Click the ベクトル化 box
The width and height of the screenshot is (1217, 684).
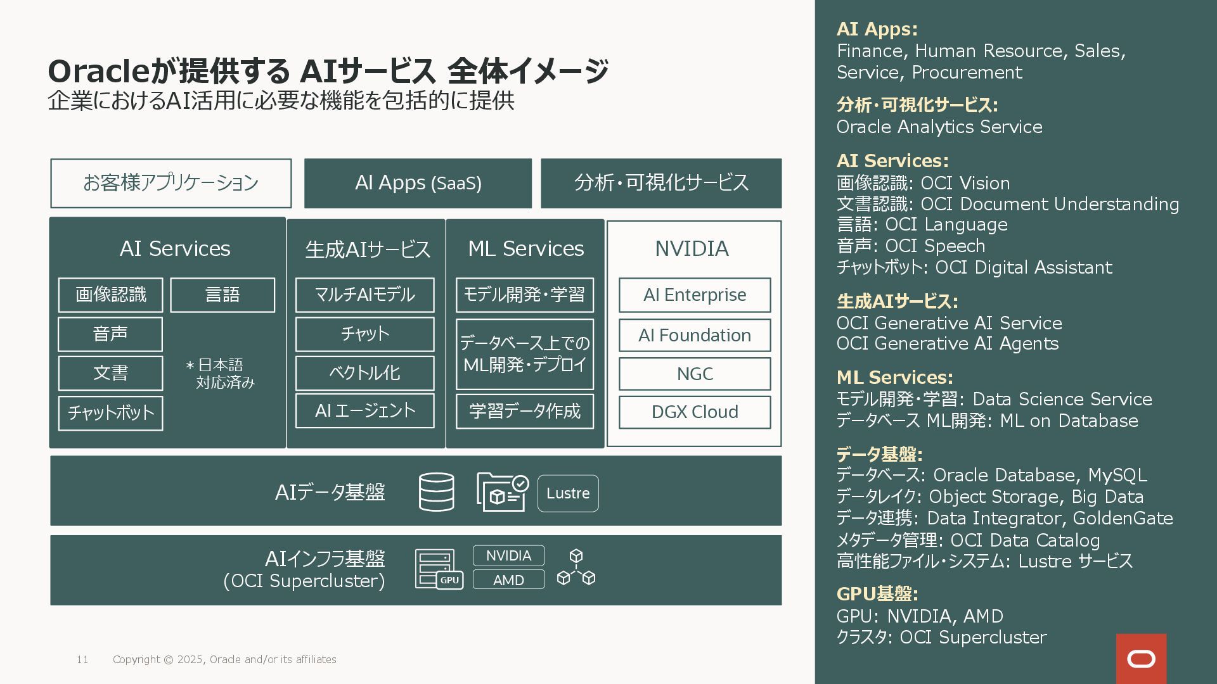click(364, 373)
